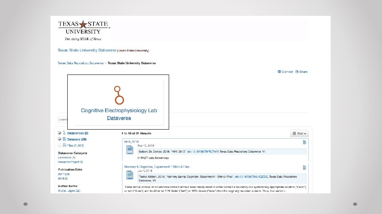Click Memory & Cognition dataset document icon
This screenshot has height=214, width=382.
click(x=130, y=175)
